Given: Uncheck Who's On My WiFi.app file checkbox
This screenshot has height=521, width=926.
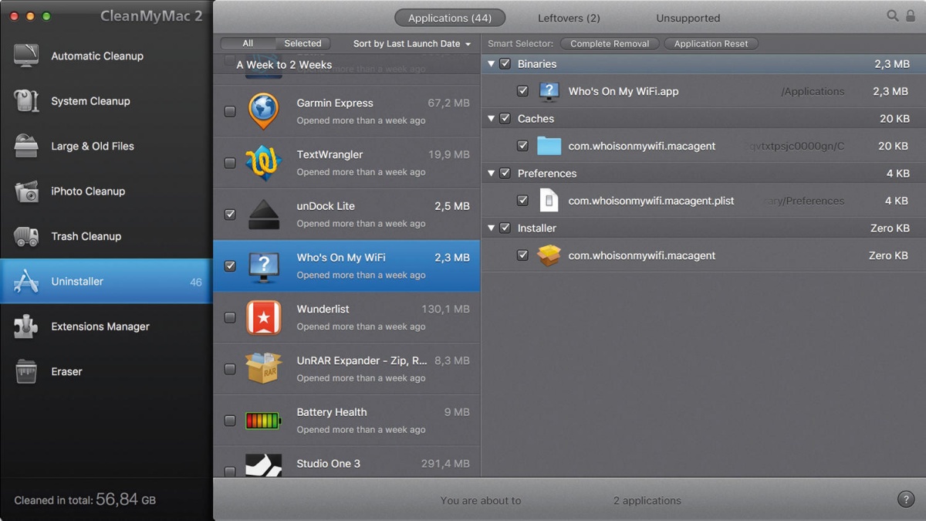Looking at the screenshot, I should coord(522,91).
